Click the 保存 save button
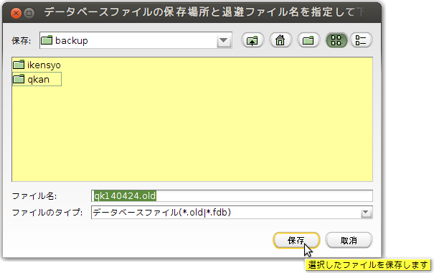This screenshot has width=434, height=273. 296,240
